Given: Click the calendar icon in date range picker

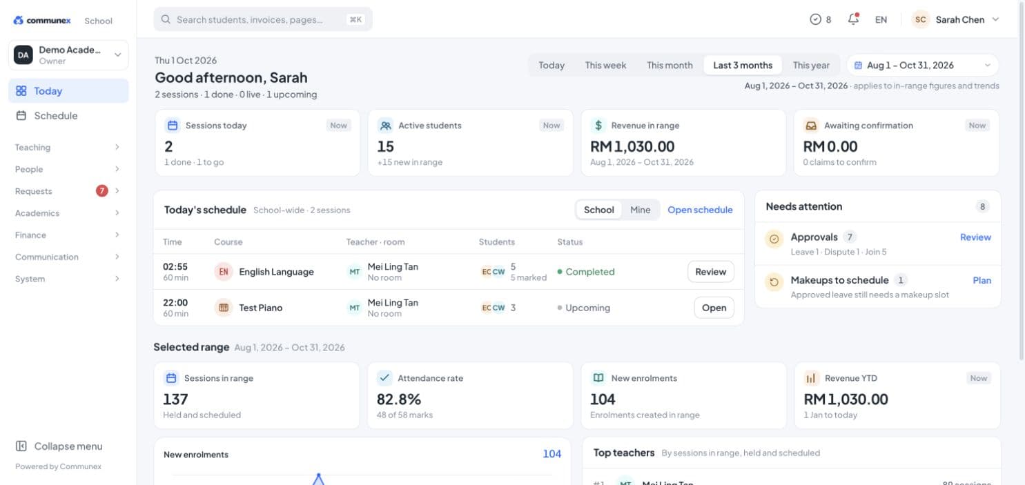Looking at the screenshot, I should coord(858,66).
